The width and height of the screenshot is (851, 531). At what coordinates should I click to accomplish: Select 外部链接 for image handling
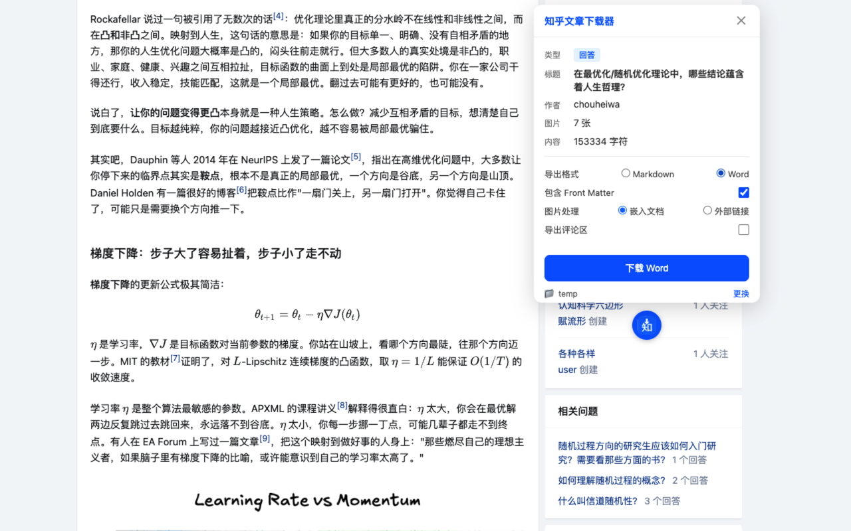707,211
